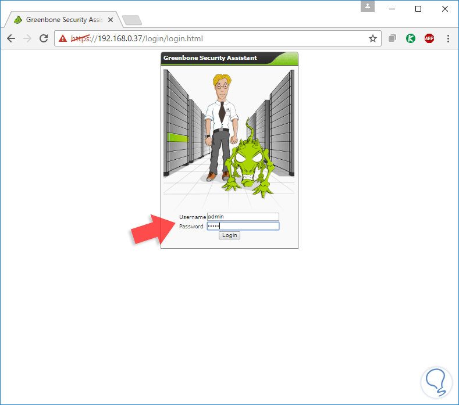Minimize the browser window

tap(392, 9)
